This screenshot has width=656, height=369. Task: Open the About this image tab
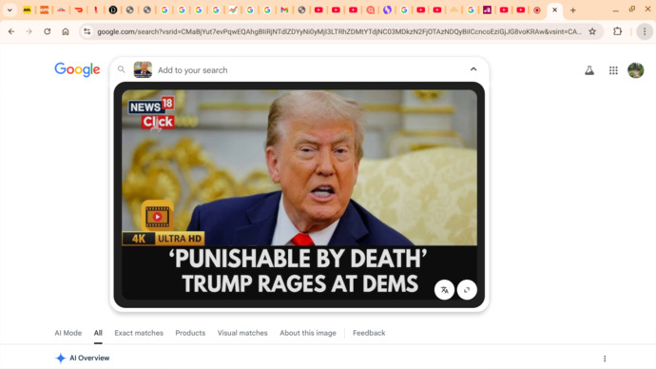pyautogui.click(x=308, y=333)
